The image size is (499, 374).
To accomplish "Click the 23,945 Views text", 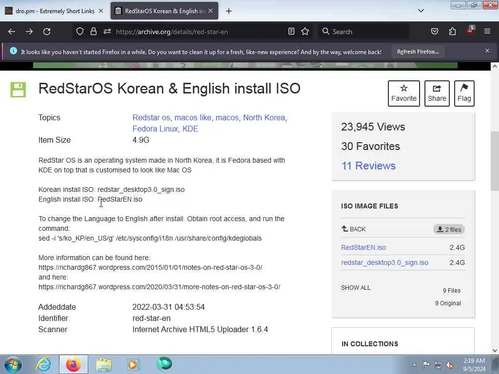I will point(373,127).
